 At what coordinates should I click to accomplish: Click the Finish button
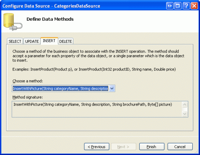click(152, 147)
